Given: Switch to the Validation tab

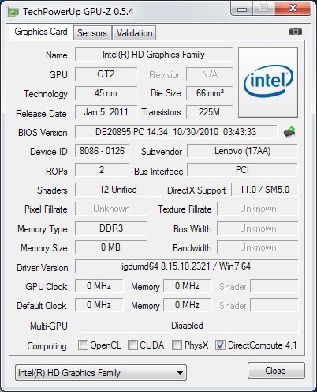Looking at the screenshot, I should click(x=134, y=33).
